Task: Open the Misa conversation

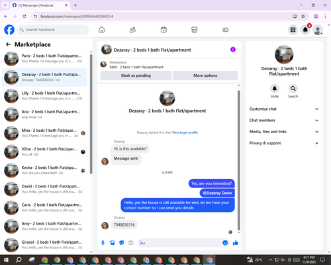Action: coord(44,133)
